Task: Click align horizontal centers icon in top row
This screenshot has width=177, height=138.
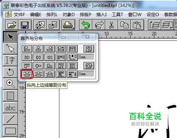Action: (x=38, y=49)
